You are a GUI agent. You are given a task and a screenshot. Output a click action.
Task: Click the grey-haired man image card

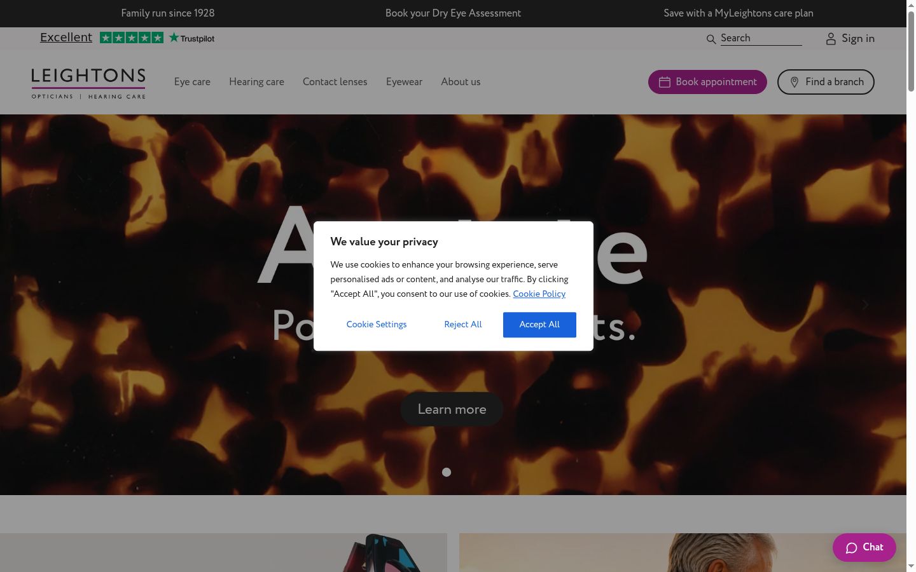point(683,552)
